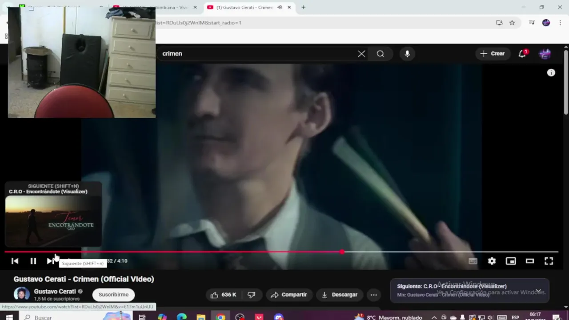Image resolution: width=569 pixels, height=320 pixels.
Task: Switch to Gustavo Cerati - Crimen tab
Action: pyautogui.click(x=244, y=7)
